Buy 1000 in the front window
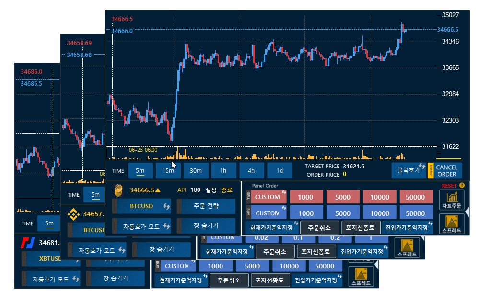This screenshot has width=491, height=301. [305, 213]
